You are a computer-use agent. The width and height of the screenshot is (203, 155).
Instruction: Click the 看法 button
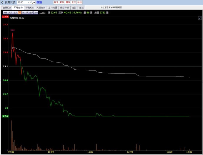pyautogui.click(x=56, y=2)
